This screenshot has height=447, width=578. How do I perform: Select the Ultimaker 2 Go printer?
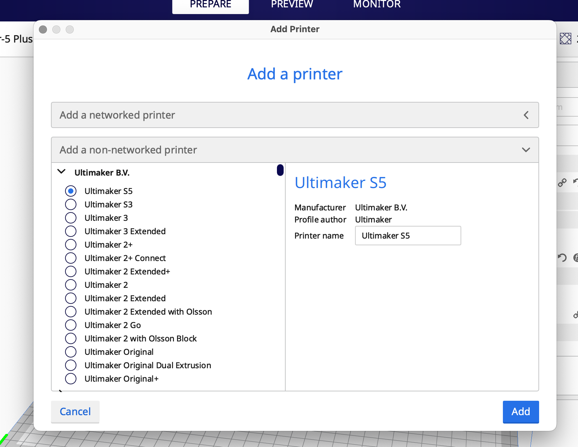pyautogui.click(x=71, y=325)
